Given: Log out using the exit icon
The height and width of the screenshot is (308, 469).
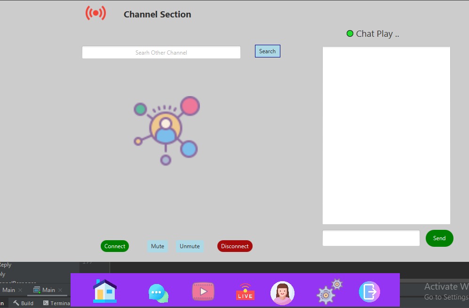Looking at the screenshot, I should coord(370,292).
